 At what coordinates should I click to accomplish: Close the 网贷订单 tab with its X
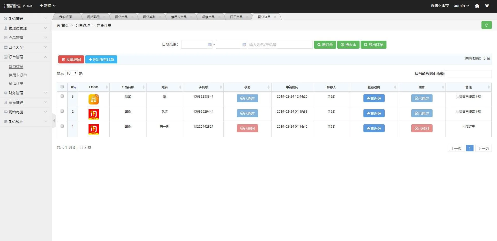(275, 17)
